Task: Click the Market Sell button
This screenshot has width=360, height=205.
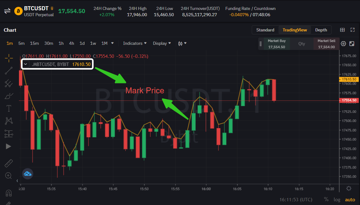Action: (x=326, y=44)
